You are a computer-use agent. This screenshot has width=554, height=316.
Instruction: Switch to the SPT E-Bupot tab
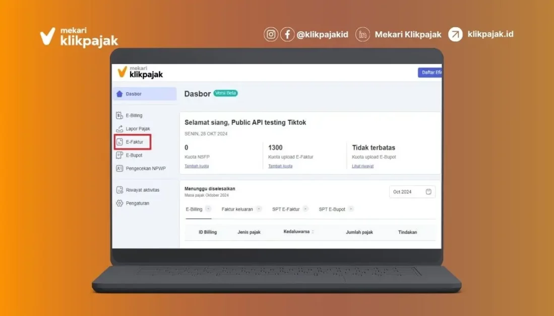(x=336, y=209)
